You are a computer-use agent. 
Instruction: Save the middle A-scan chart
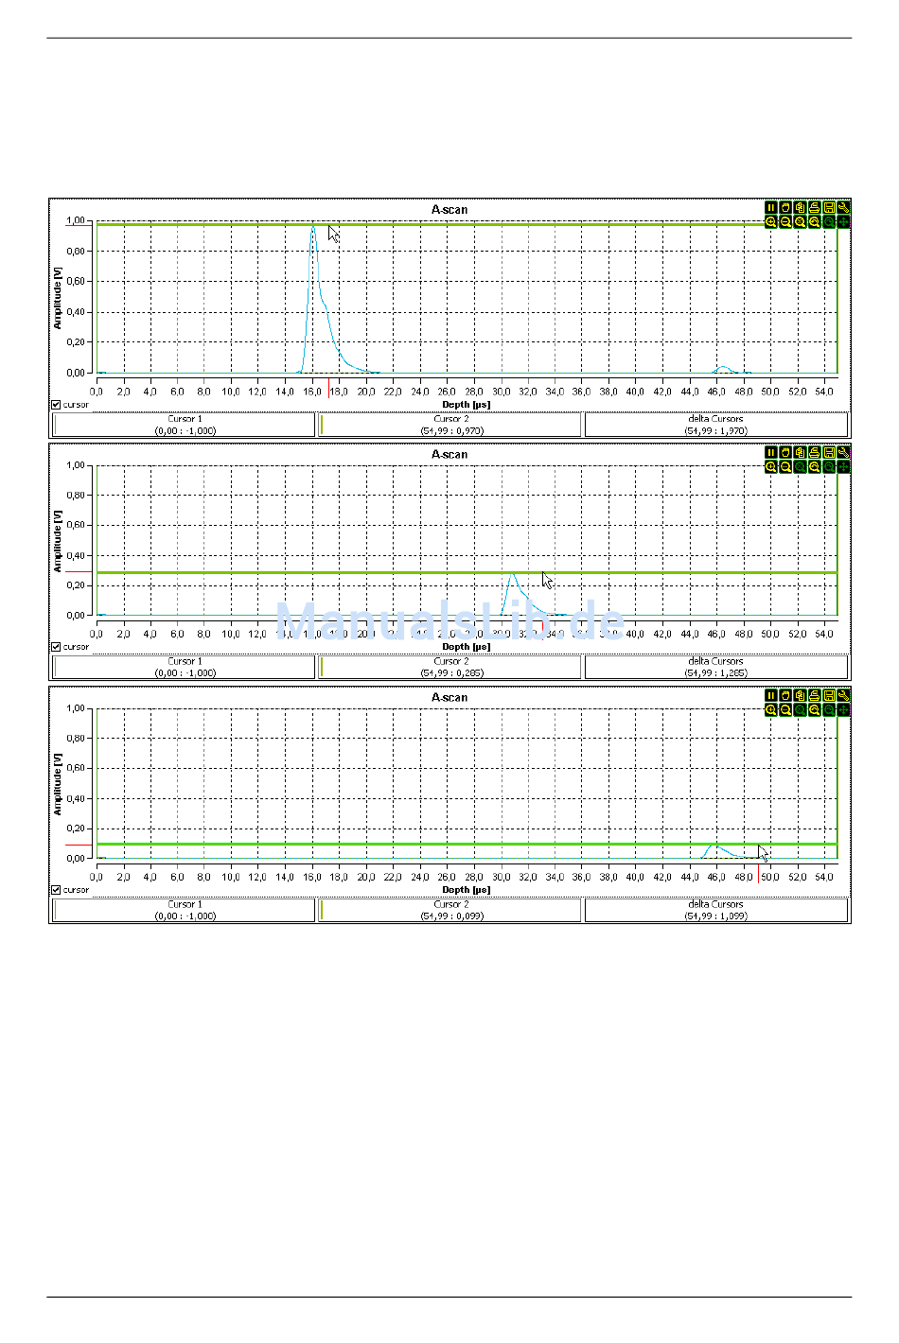[829, 452]
